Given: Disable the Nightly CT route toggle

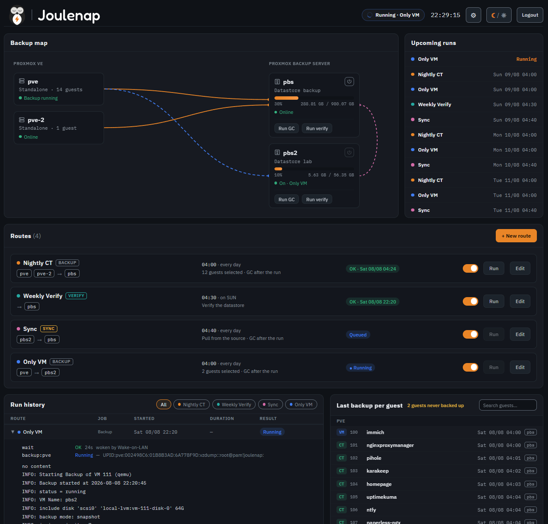Looking at the screenshot, I should click(x=471, y=268).
